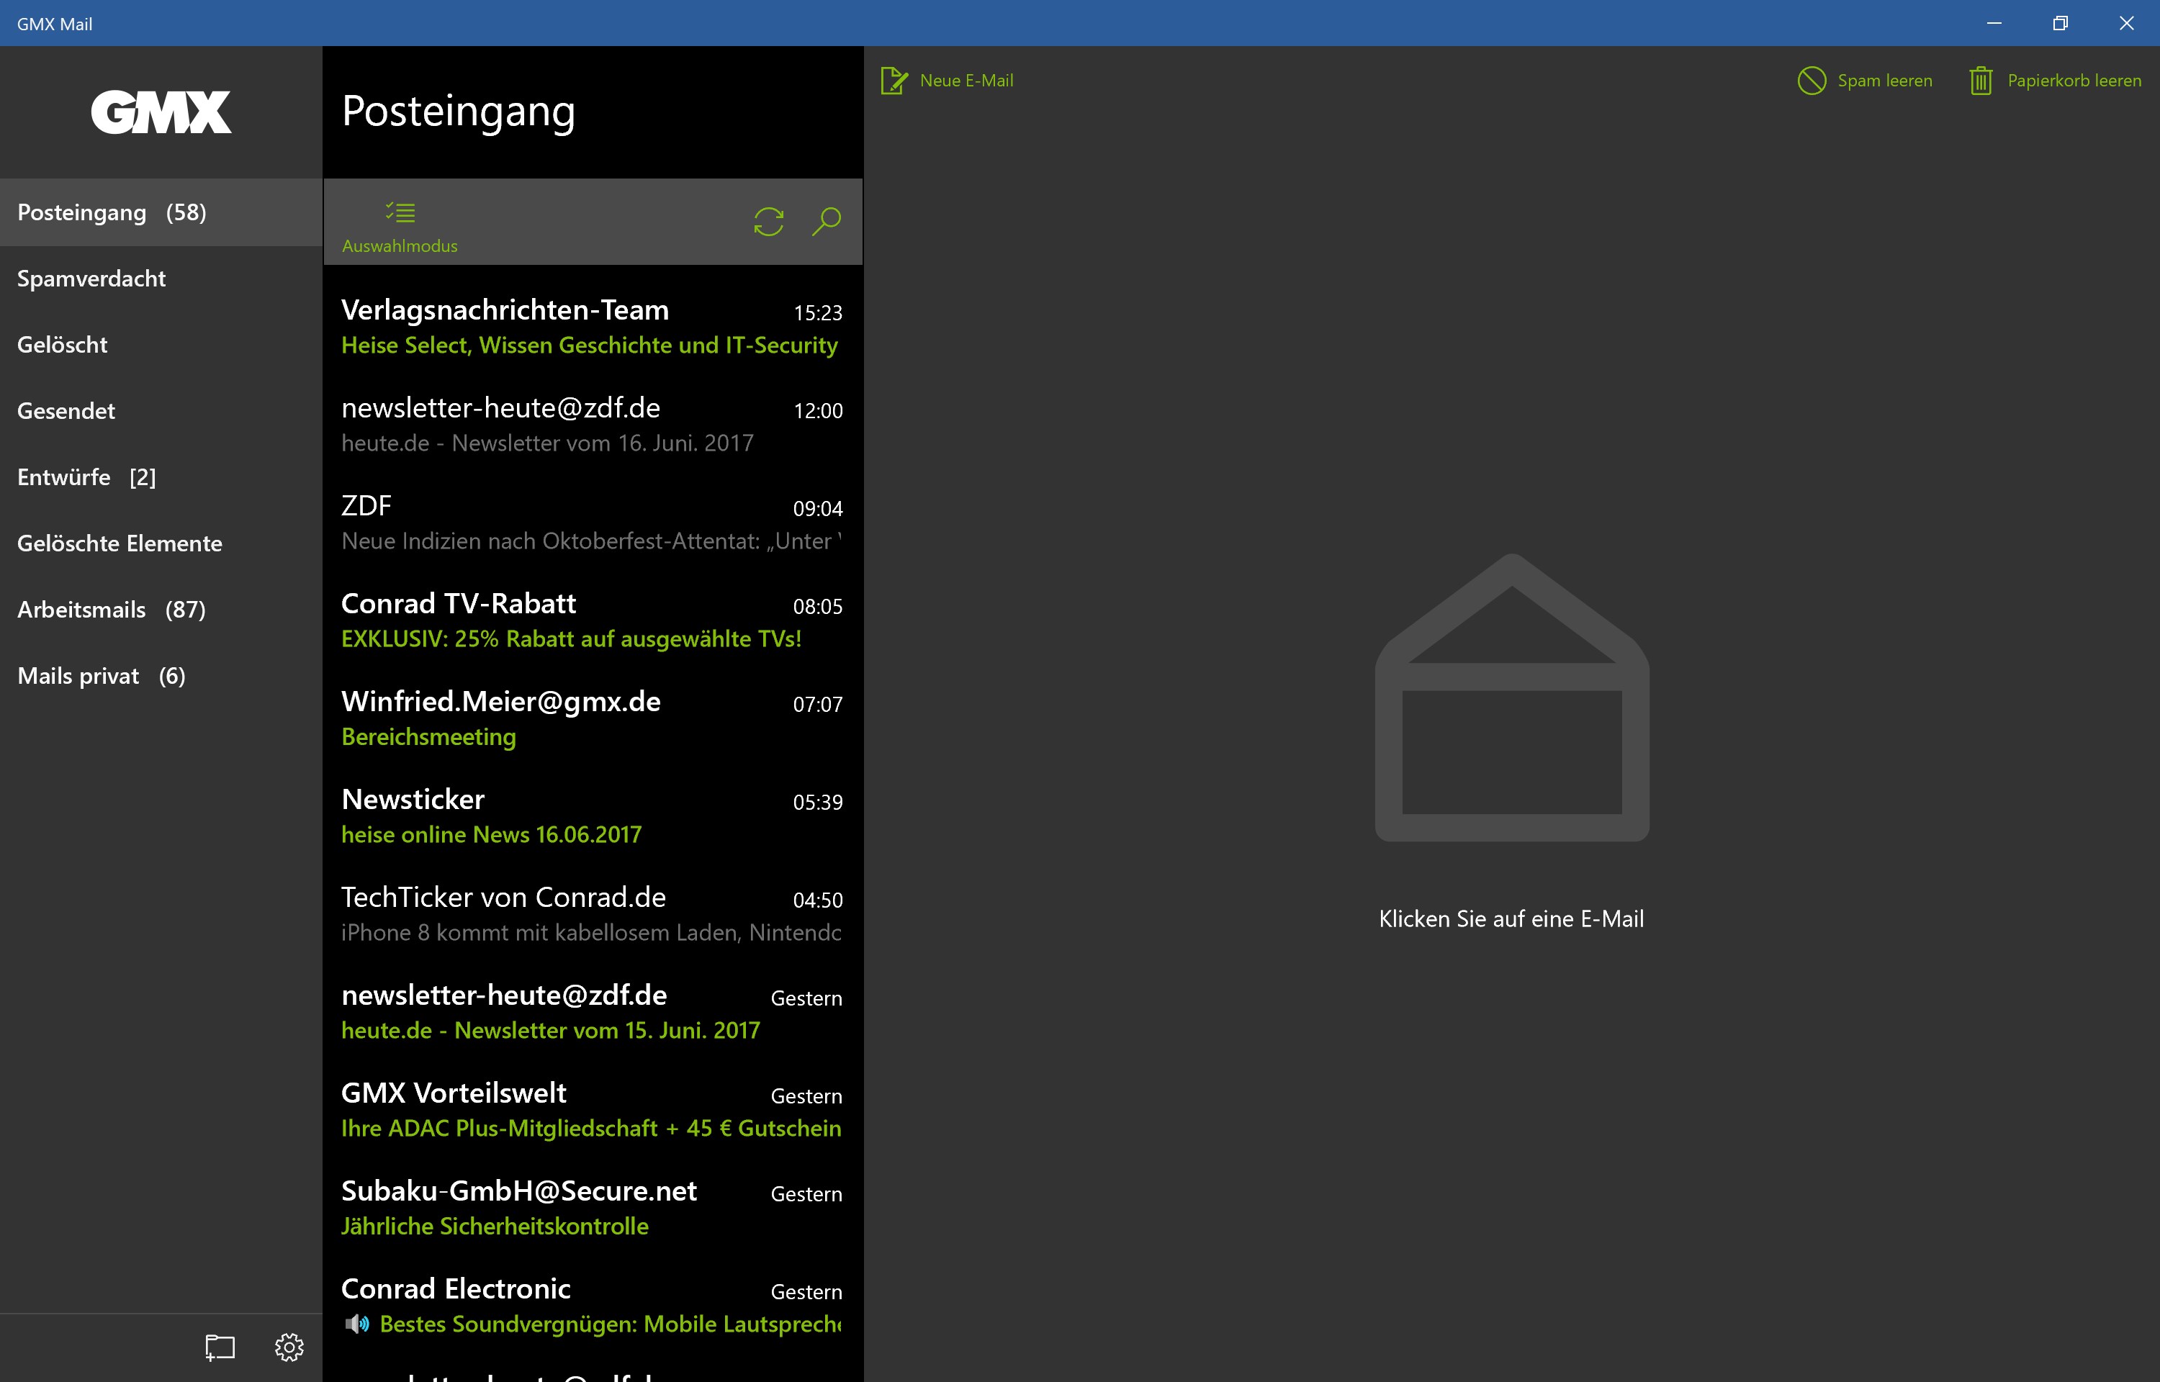Open the Bereichsmeeting email from Winfried Meier

(x=591, y=719)
